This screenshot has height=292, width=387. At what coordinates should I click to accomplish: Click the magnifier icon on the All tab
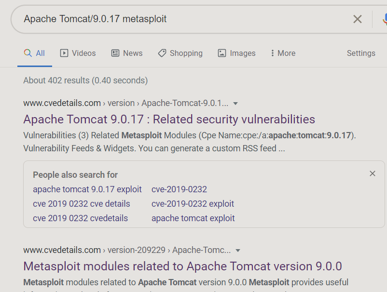(28, 53)
